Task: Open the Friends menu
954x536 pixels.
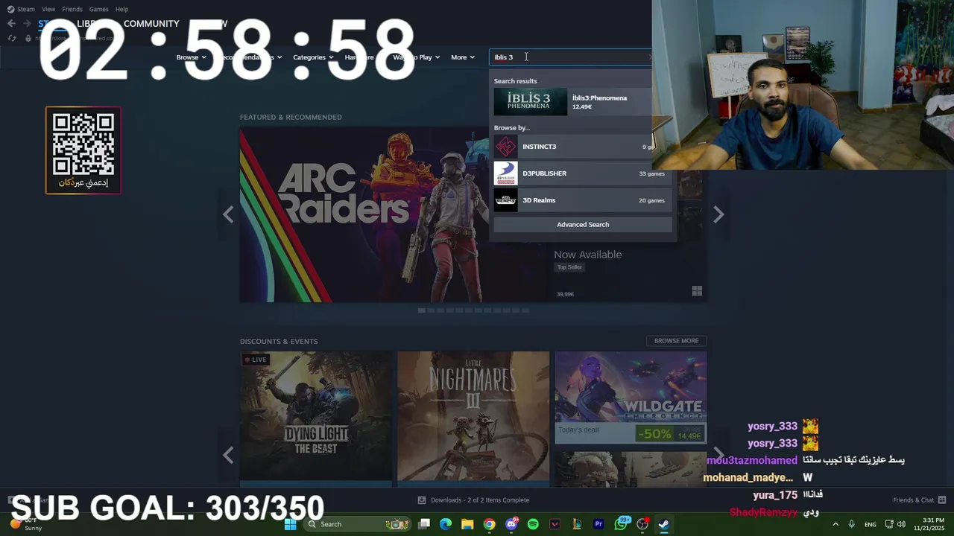Action: 72,9
